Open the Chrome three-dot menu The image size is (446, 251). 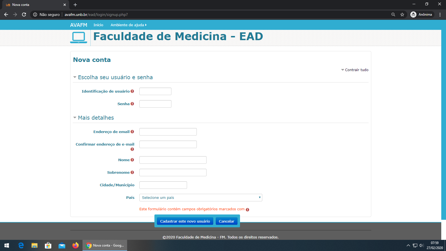[440, 15]
